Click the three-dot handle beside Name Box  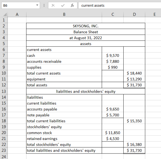tap(44, 5)
